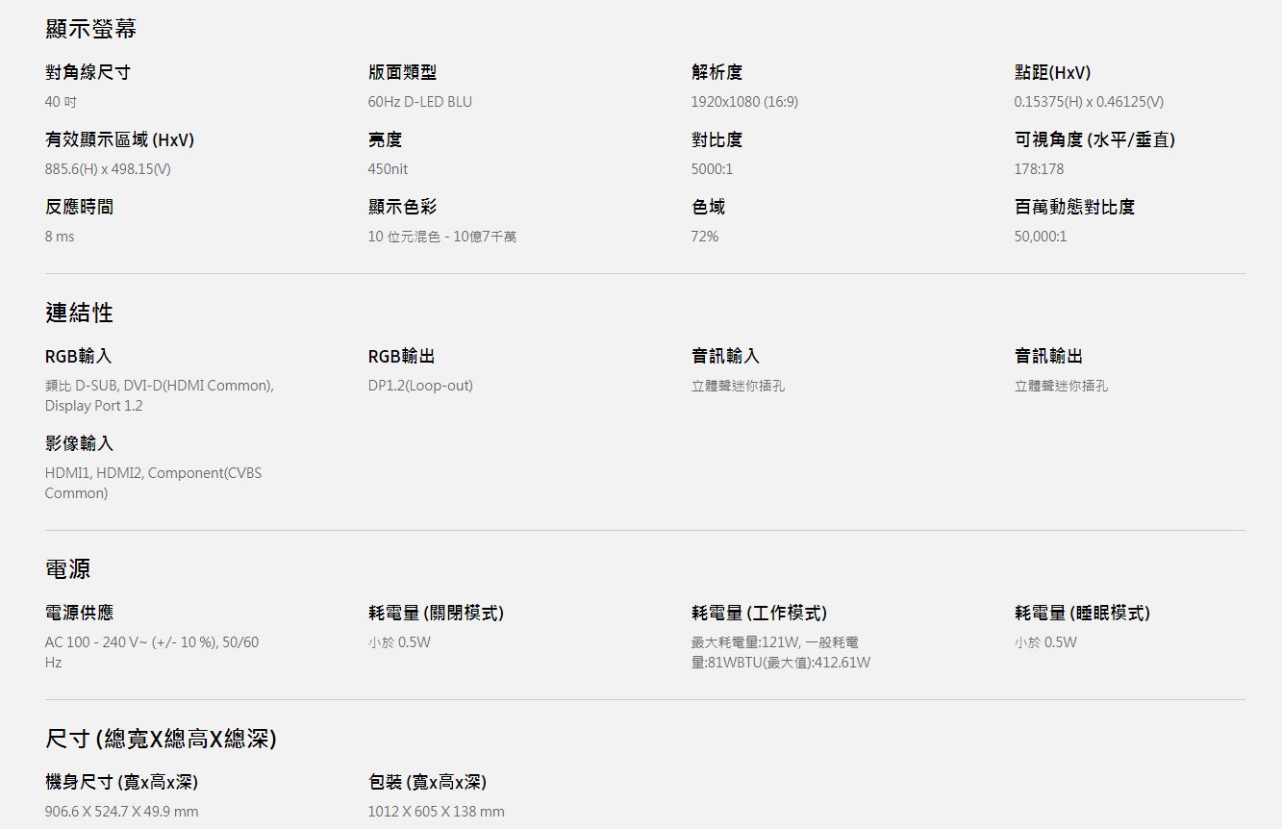Viewport: 1282px width, 829px height.
Task: Click the 906.6 X 524.7 X 49.9 mm value
Action: (x=121, y=812)
